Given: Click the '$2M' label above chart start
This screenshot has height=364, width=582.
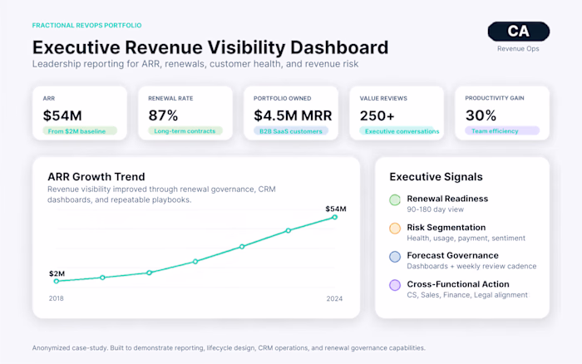Looking at the screenshot, I should click(57, 273).
